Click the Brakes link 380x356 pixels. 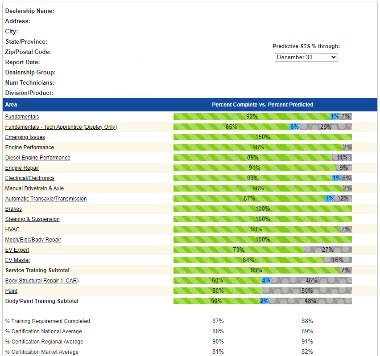point(13,209)
